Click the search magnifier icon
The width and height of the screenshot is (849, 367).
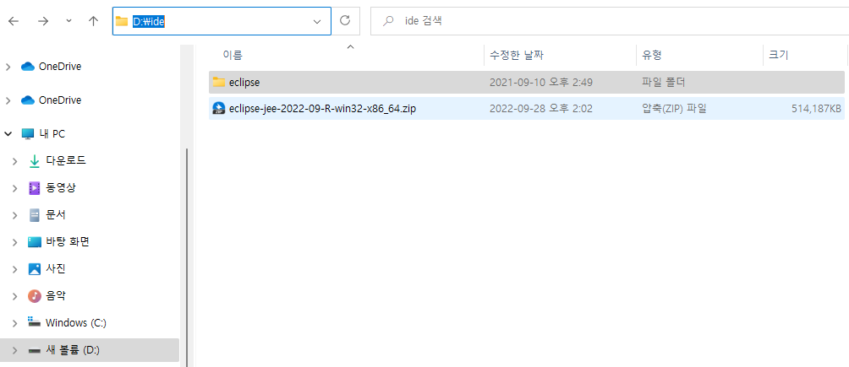pos(388,22)
